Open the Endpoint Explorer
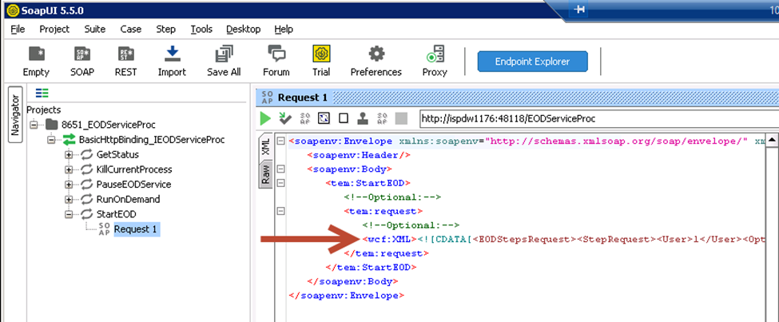This screenshot has height=322, width=779. click(533, 62)
